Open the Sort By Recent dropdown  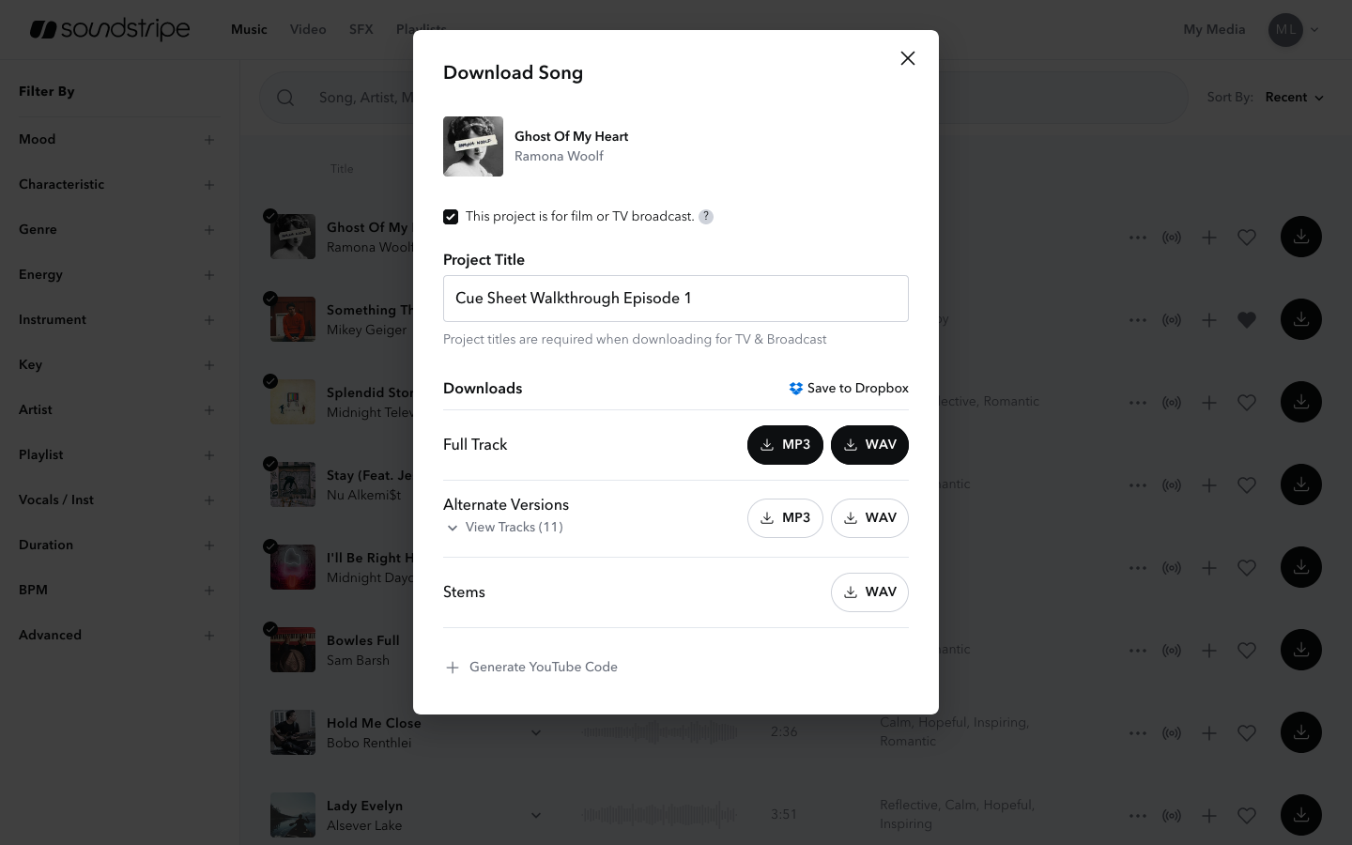[1294, 98]
